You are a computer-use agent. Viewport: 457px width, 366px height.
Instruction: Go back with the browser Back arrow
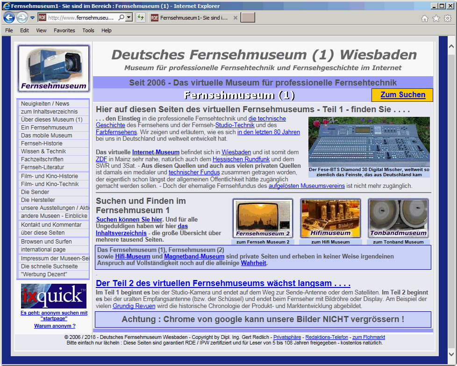pos(9,18)
